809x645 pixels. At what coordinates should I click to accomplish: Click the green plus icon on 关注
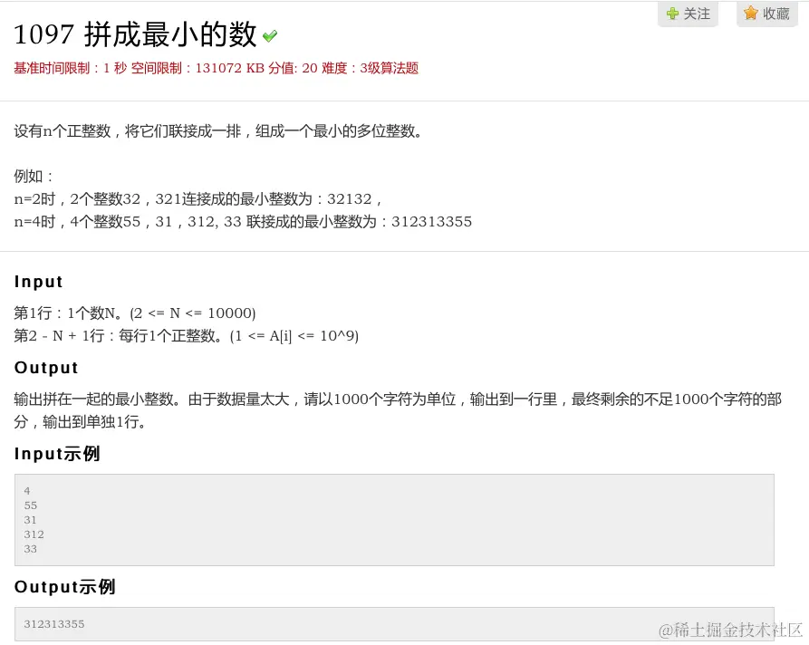672,14
